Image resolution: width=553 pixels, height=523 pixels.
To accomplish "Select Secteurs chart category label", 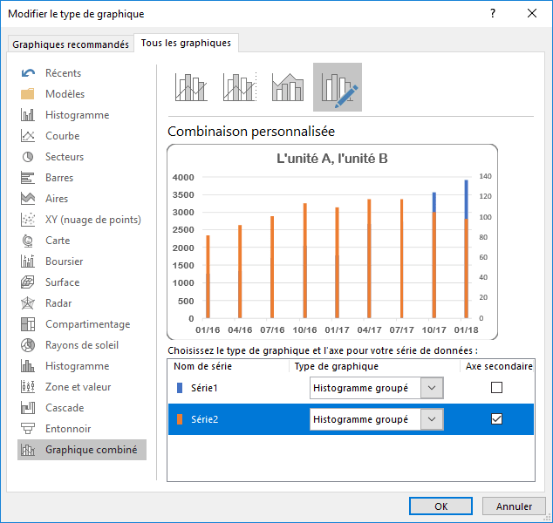I will (65, 157).
